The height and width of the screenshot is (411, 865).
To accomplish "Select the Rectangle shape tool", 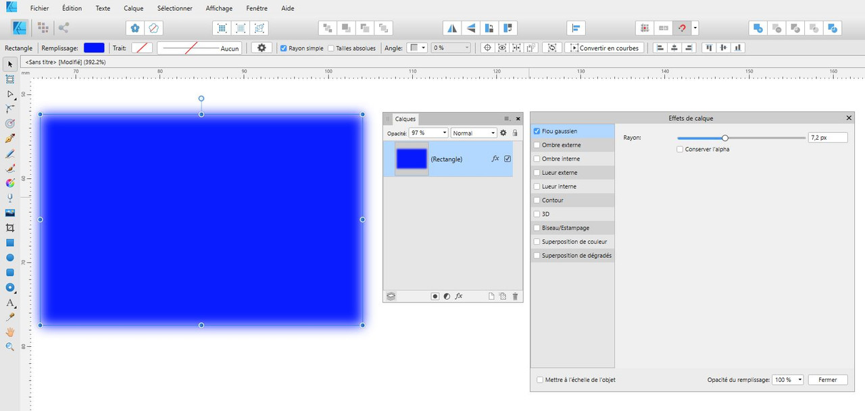I will pyautogui.click(x=10, y=242).
